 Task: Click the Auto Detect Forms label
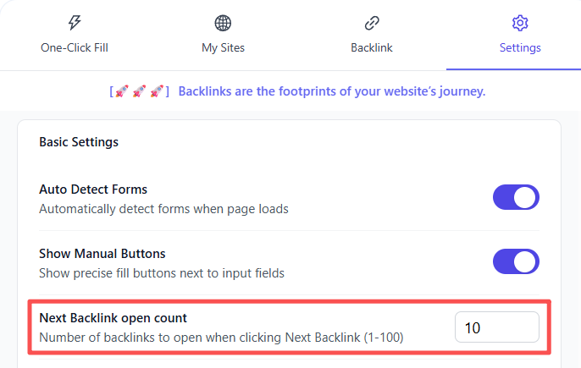click(x=93, y=189)
